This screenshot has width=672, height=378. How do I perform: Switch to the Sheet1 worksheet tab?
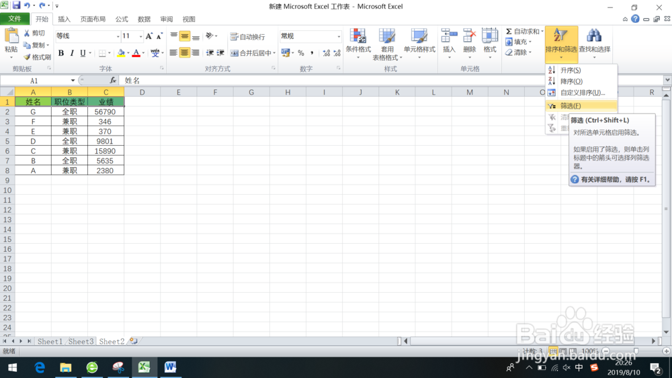click(50, 341)
